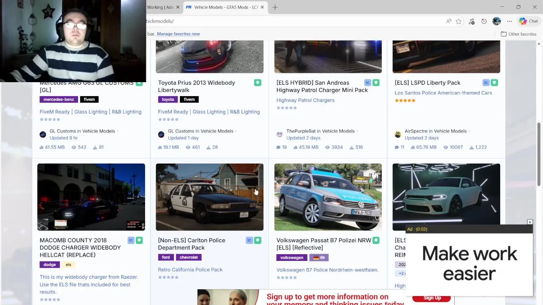
Task: Open the white Dodge Charger thumbnail
Action: click(446, 194)
